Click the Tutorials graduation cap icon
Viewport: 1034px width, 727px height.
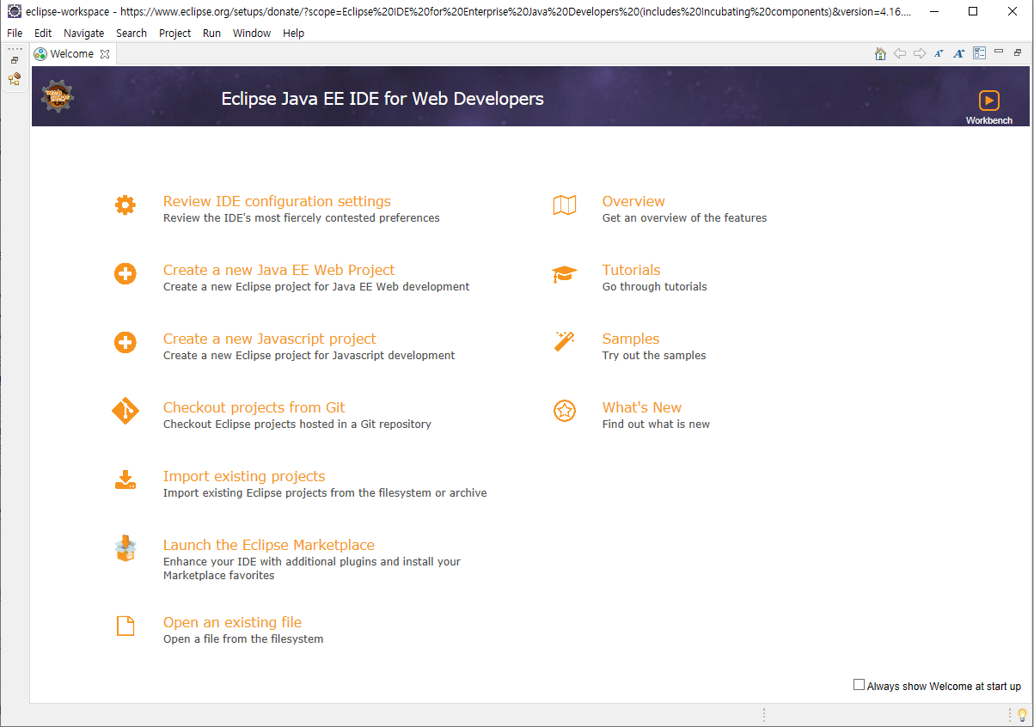coord(565,274)
